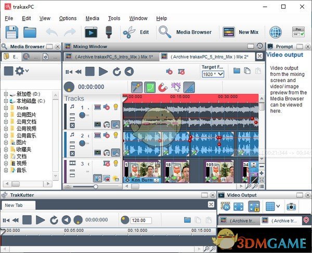The image size is (312, 253).
Task: Open the folder icon in main toolbar
Action: [30, 32]
